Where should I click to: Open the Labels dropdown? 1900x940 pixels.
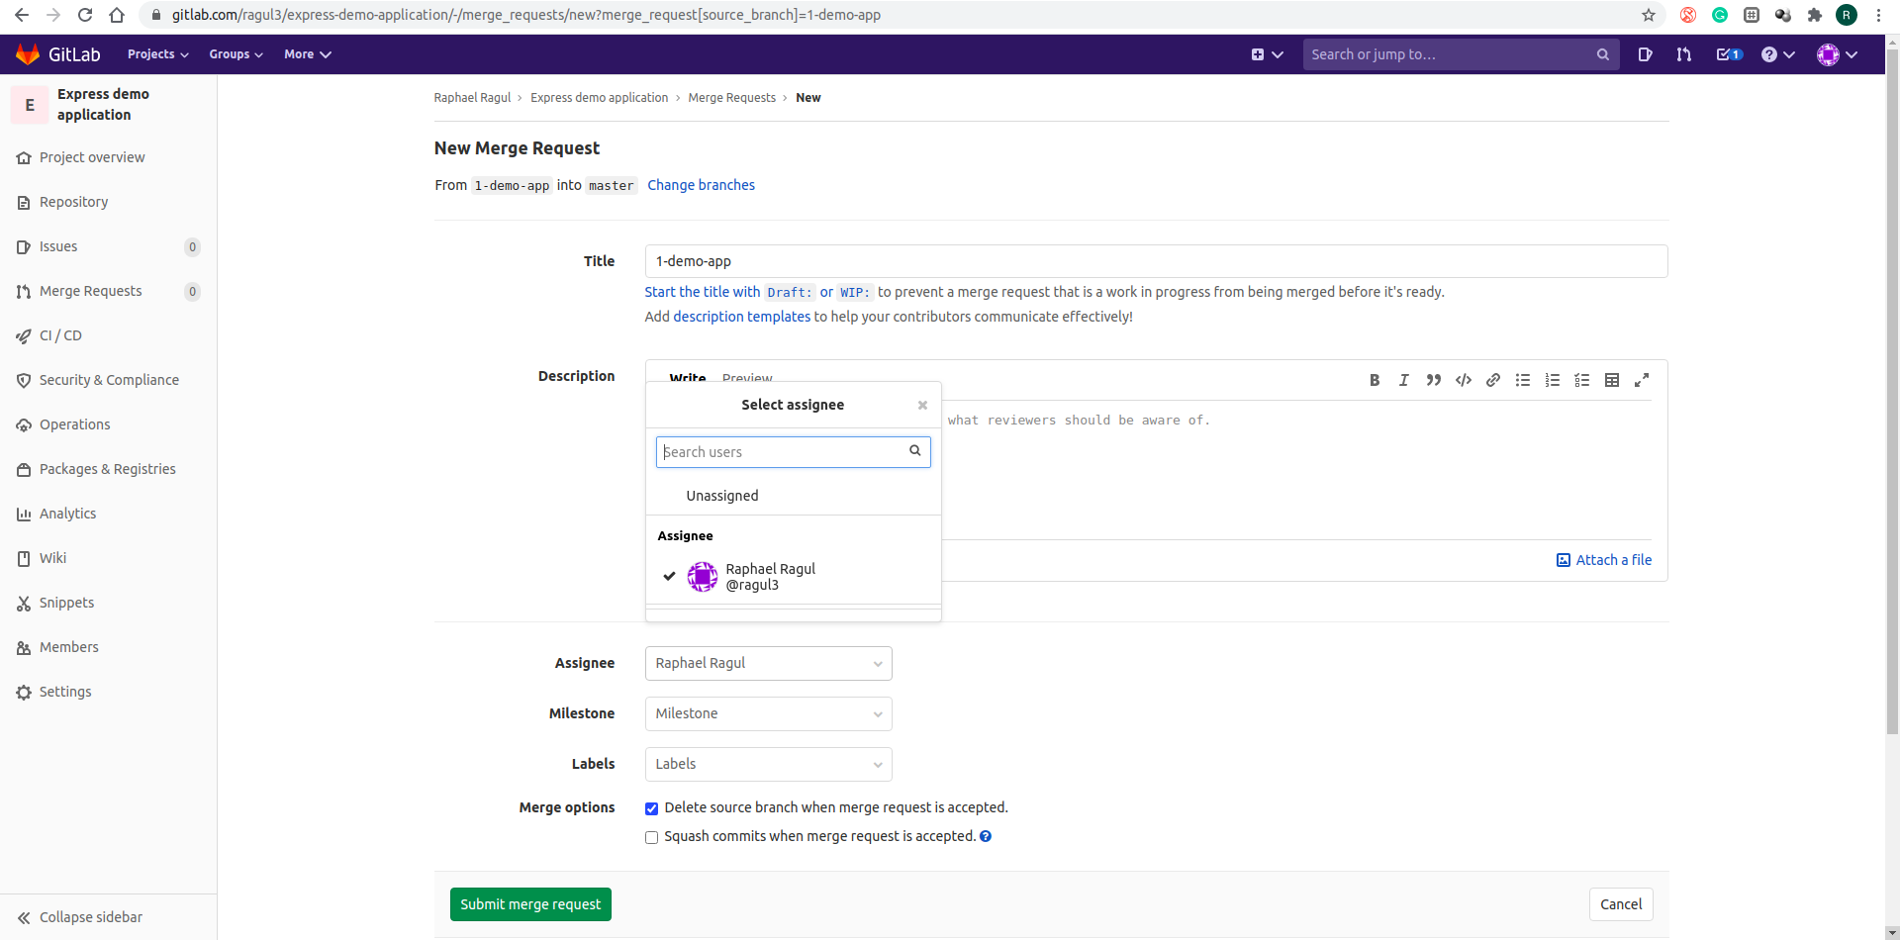[x=768, y=764]
